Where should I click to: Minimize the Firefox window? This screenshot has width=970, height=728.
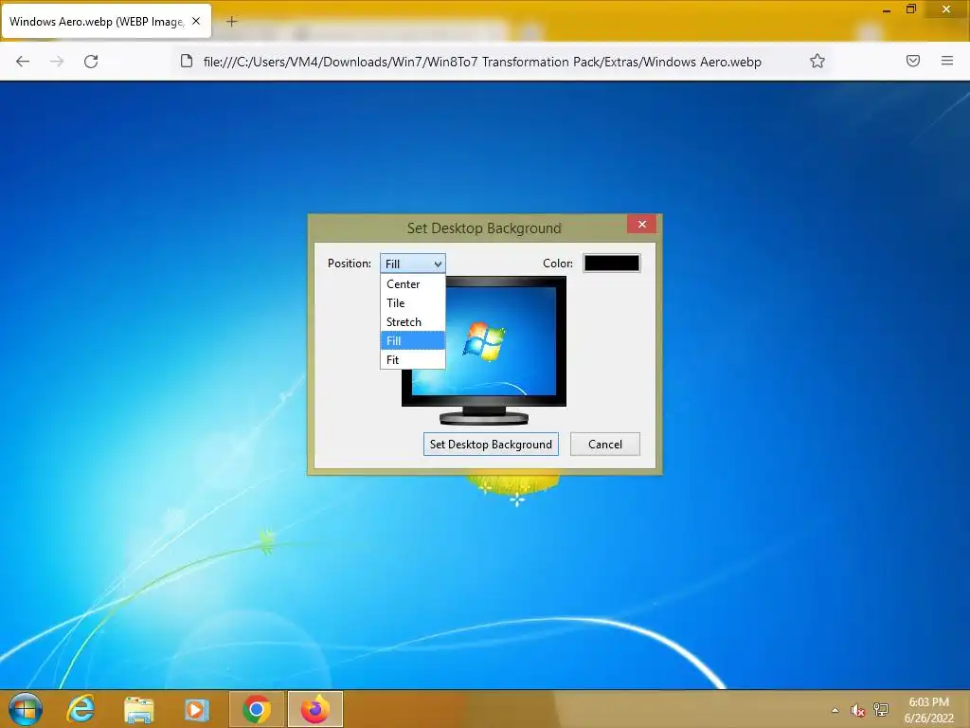click(887, 9)
